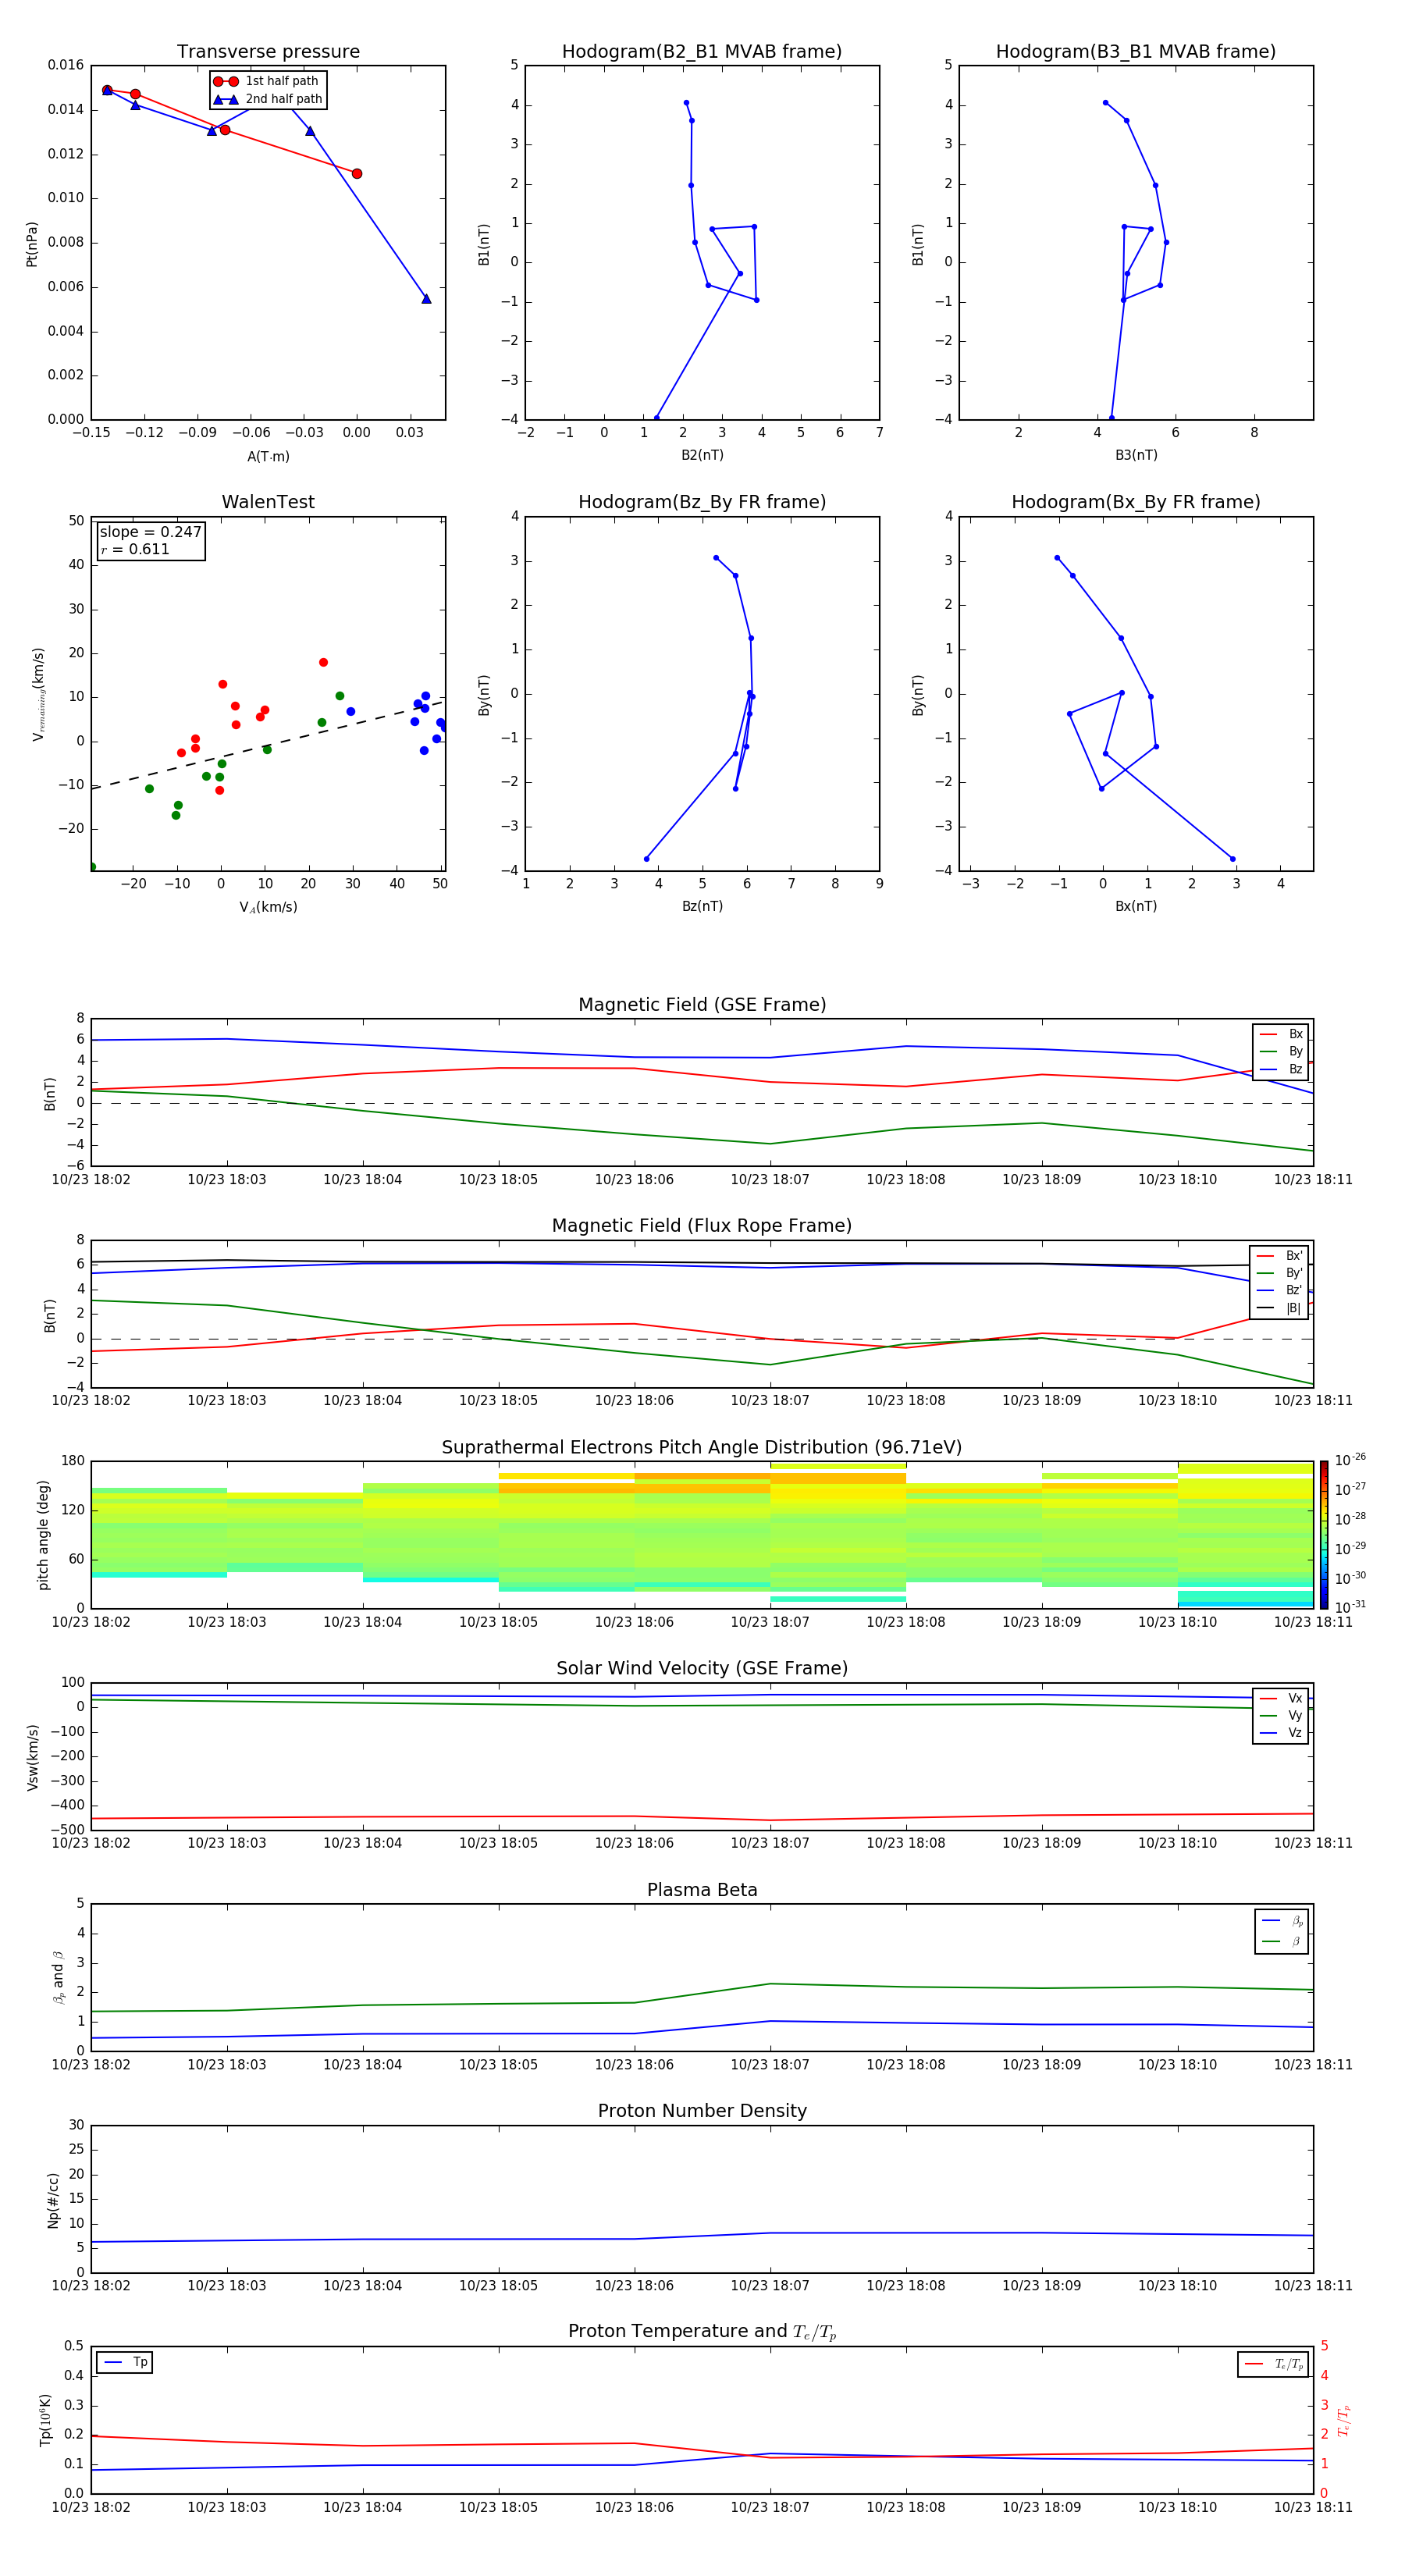Click the 'Suprathermal Electrons Pitch Angle Distribution' title

(702, 1448)
